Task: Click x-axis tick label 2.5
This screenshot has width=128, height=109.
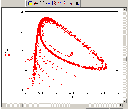Action: 103,93
